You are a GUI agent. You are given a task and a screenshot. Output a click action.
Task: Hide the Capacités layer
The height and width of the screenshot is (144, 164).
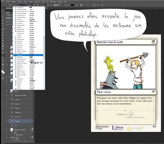pos(7,121)
